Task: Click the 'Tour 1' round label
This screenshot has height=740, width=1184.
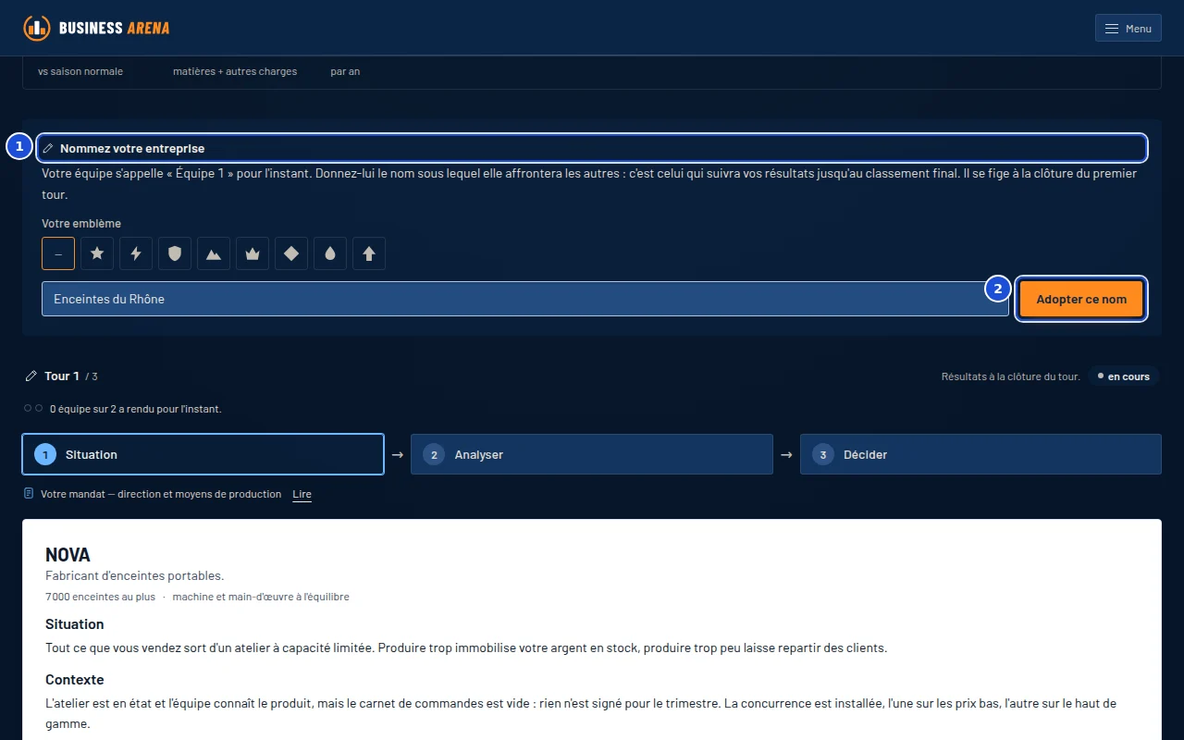Action: (62, 376)
